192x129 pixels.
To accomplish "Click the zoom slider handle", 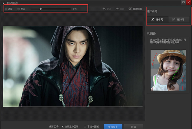I will click(41, 9).
